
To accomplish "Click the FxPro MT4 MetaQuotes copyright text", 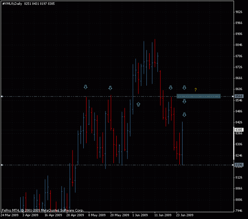I will click(43, 210).
